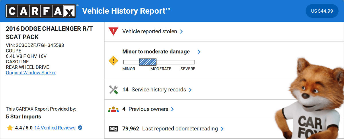This screenshot has height=139, width=344.
Task: Expand Vehicle reported stolen details chevron
Action: point(181,32)
